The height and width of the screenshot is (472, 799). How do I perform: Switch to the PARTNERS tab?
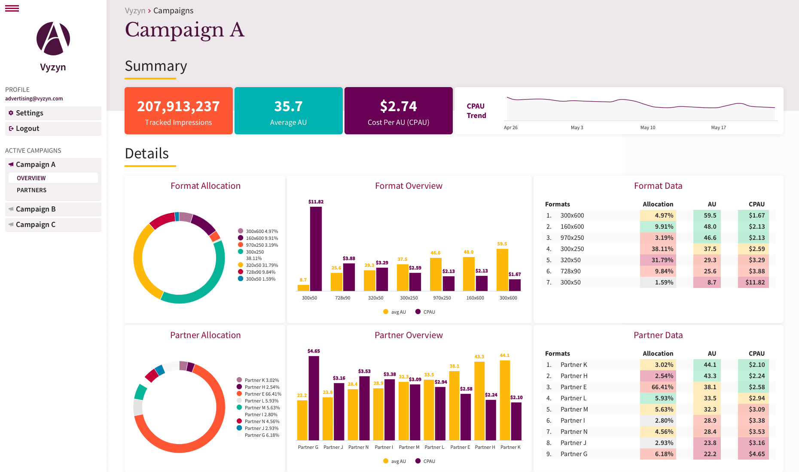click(x=31, y=190)
